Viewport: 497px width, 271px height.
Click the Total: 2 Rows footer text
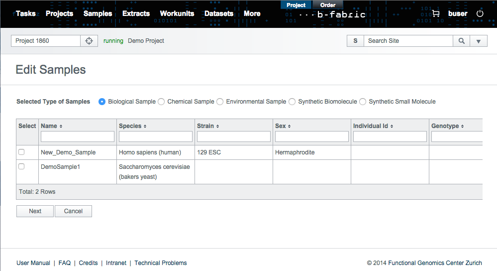pos(37,192)
